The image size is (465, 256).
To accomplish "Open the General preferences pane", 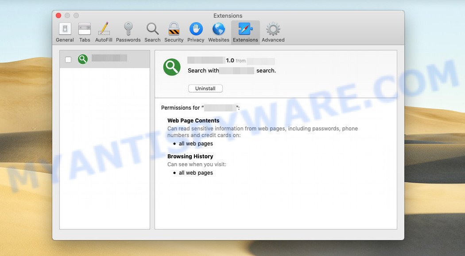I will (x=65, y=32).
